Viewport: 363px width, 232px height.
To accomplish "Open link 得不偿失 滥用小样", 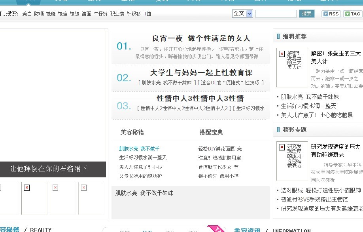I will (x=218, y=176).
